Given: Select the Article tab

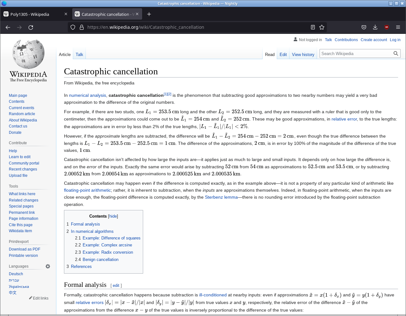Looking at the screenshot, I should point(65,54).
